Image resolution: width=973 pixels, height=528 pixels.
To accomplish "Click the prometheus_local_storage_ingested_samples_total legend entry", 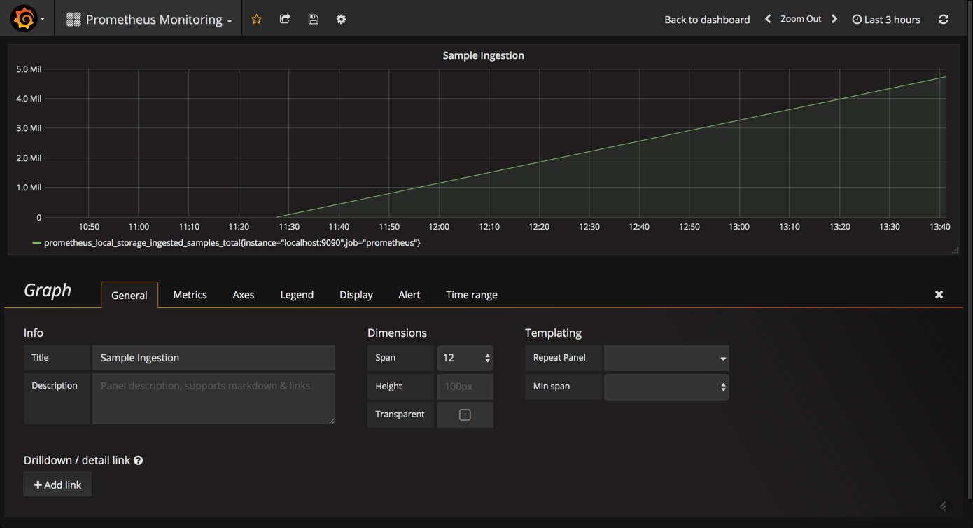I will (232, 243).
